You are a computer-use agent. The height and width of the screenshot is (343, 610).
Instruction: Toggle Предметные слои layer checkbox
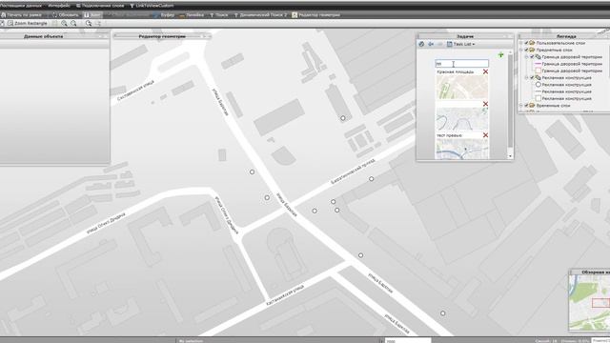(526, 50)
